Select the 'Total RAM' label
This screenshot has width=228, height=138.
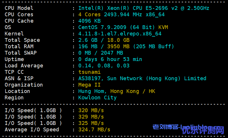[x=19, y=46]
